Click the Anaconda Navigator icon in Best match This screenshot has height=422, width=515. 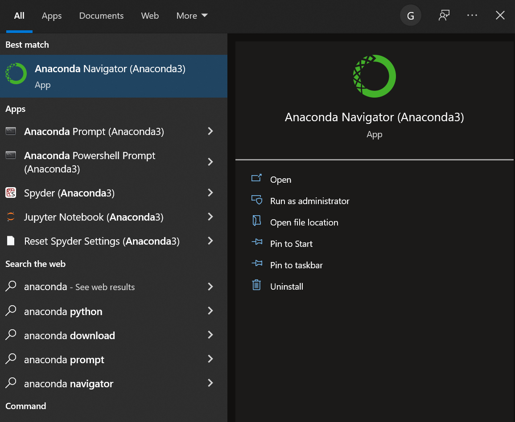point(16,74)
